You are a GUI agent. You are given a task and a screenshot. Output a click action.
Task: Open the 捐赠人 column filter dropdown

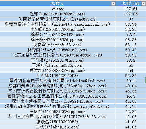pos(113,4)
